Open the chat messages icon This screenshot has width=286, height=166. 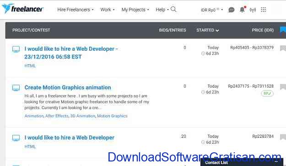tap(231, 10)
